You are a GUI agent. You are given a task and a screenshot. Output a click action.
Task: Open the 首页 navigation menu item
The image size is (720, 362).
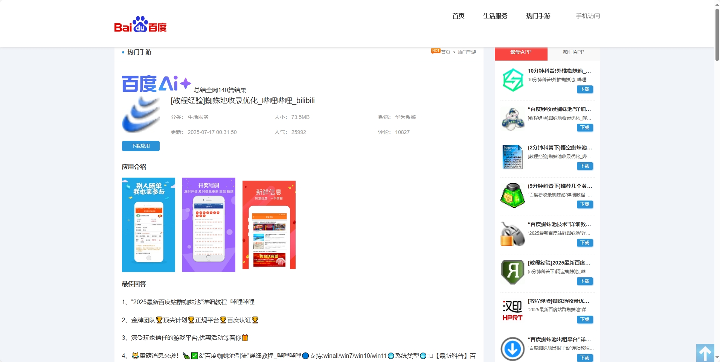coord(458,16)
